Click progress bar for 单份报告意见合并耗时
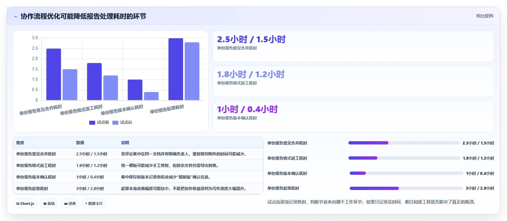This screenshot has height=221, width=507. [404, 143]
